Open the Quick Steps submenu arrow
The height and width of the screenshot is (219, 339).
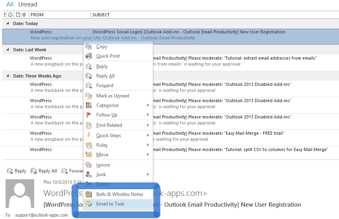coord(148,136)
